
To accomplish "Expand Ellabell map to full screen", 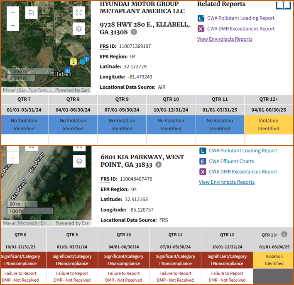I will (x=79, y=13).
